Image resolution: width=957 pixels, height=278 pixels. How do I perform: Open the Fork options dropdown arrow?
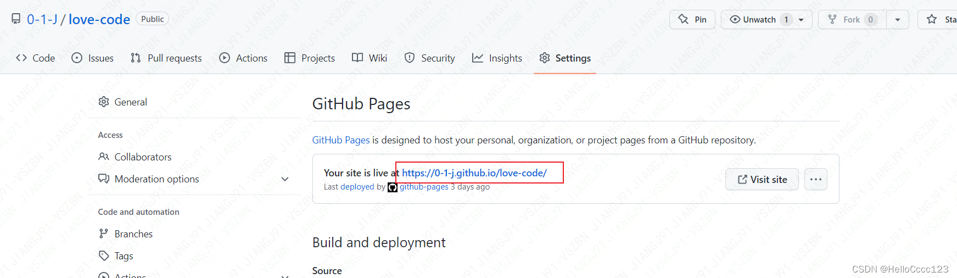click(898, 19)
